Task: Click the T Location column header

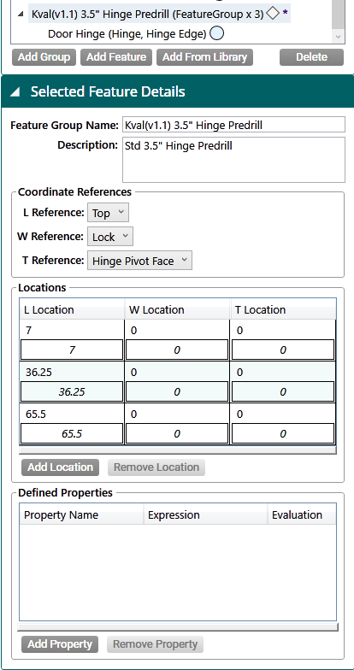Action: pyautogui.click(x=283, y=309)
